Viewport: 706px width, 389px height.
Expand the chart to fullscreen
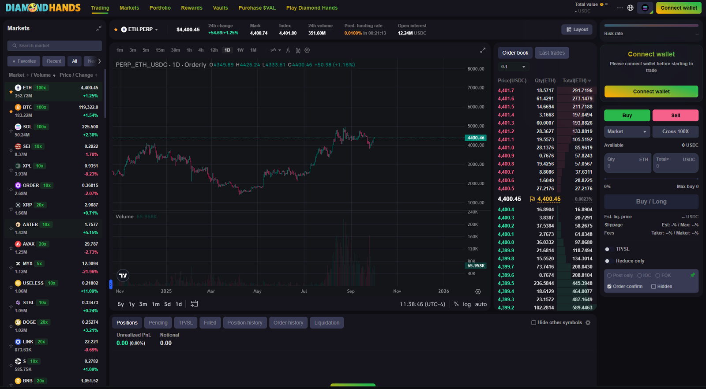[x=483, y=50]
